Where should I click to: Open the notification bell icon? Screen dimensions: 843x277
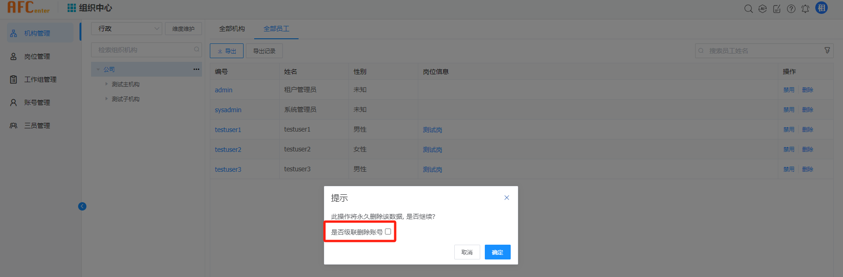(x=805, y=9)
